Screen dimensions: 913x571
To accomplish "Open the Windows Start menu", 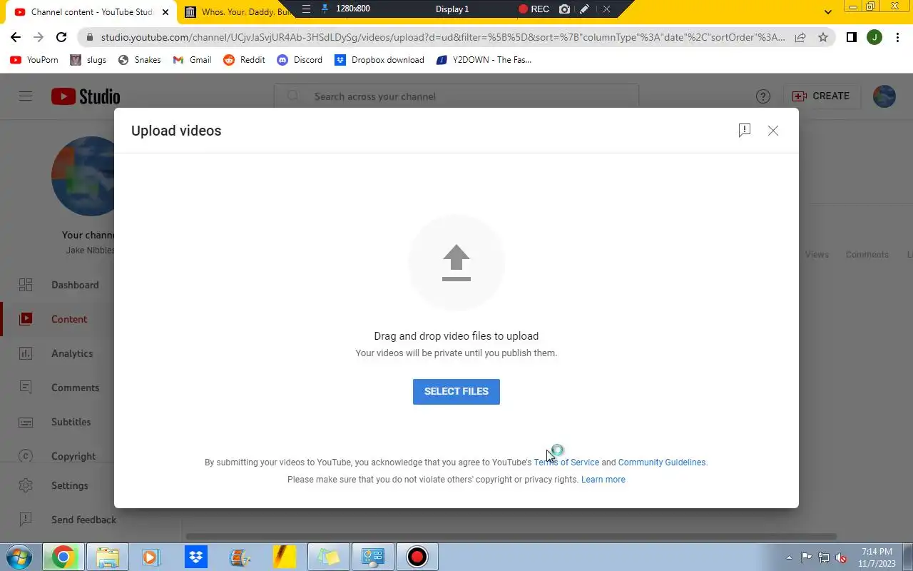I will pyautogui.click(x=19, y=557).
